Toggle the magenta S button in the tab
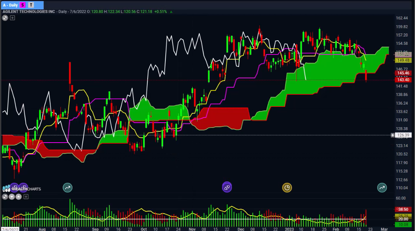 (23, 5)
